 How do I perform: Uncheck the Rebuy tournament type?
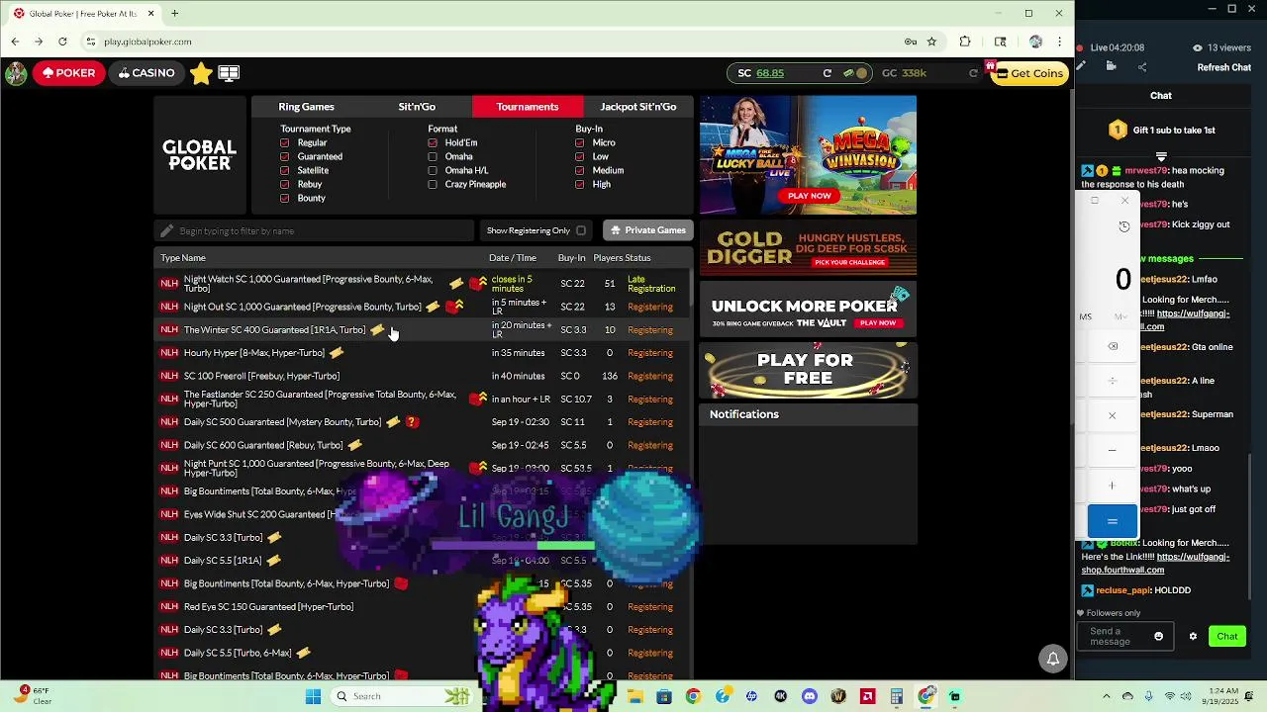tap(285, 184)
